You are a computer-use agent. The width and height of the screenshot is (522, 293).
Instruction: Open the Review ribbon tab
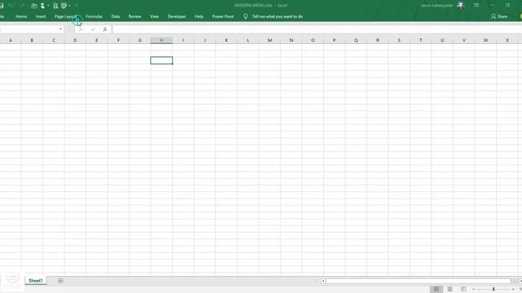(135, 16)
